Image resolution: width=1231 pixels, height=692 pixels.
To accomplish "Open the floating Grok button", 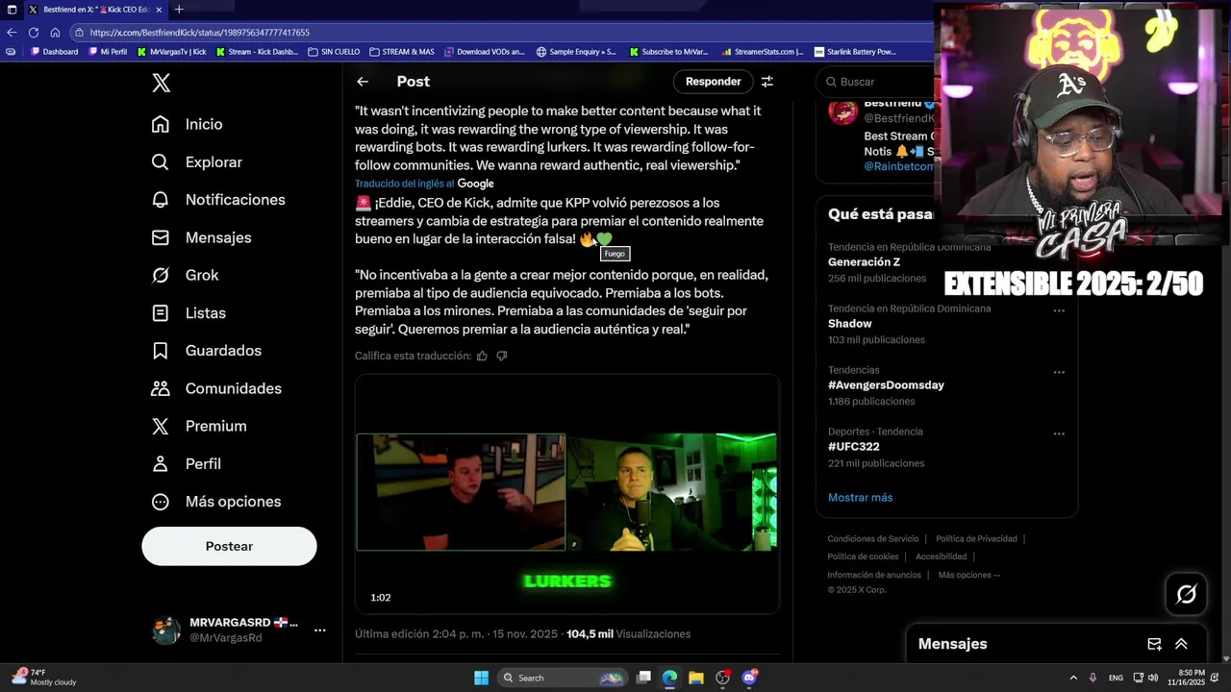I will (1186, 595).
